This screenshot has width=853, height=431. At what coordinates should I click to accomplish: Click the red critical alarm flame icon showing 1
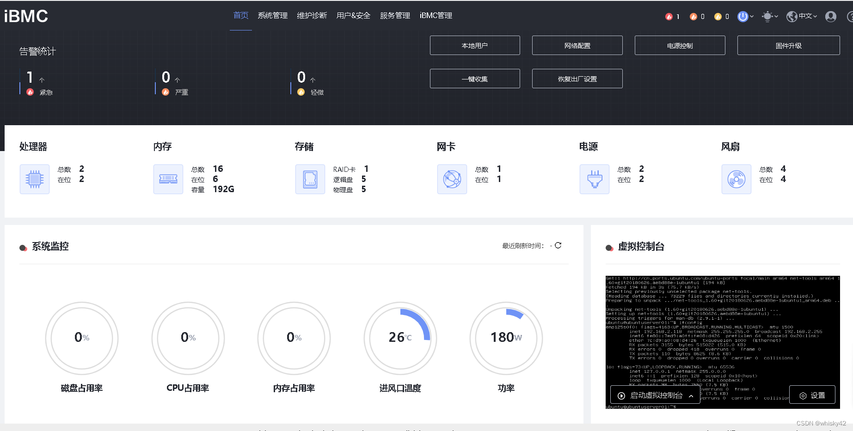point(669,16)
